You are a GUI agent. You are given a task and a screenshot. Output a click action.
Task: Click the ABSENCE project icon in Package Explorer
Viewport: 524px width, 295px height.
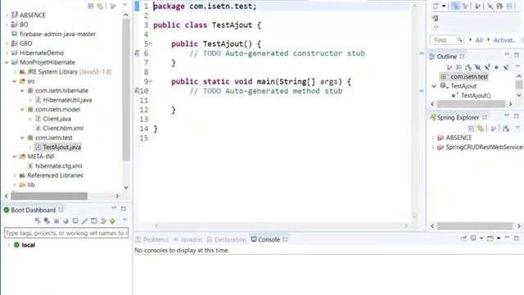[x=15, y=15]
